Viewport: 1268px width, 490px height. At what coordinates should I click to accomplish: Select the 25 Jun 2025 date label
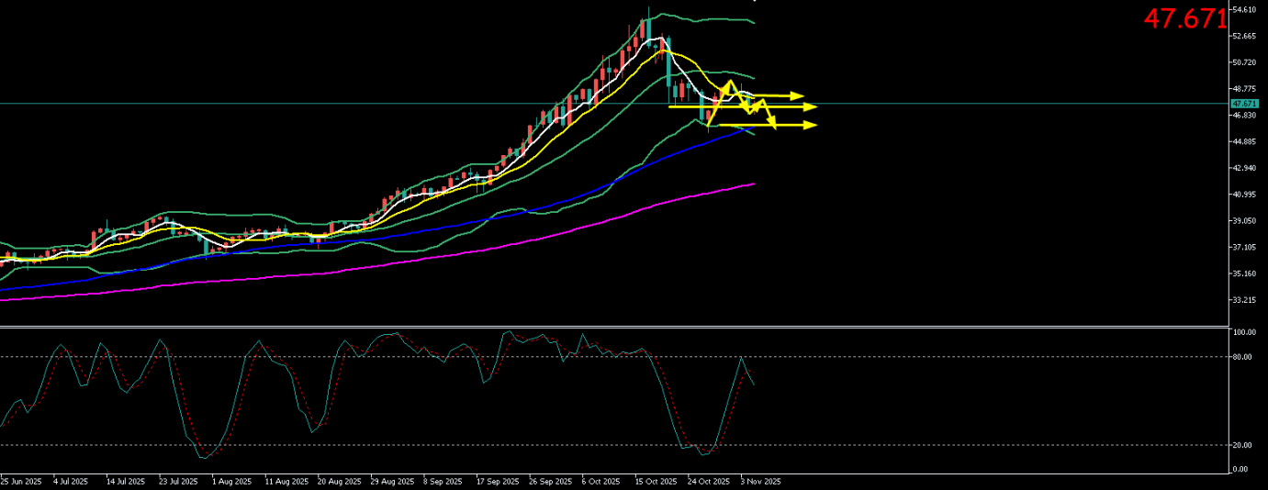click(21, 481)
